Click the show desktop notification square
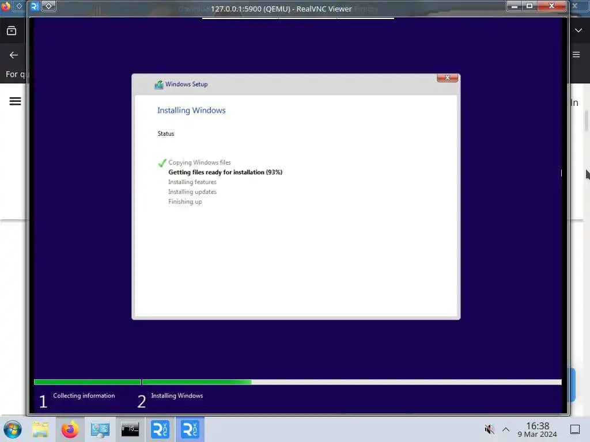This screenshot has height=442, width=590. tap(575, 429)
